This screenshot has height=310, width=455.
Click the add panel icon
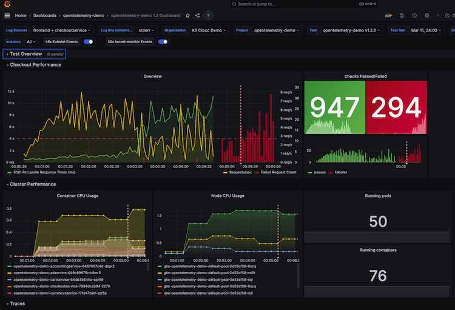387,15
